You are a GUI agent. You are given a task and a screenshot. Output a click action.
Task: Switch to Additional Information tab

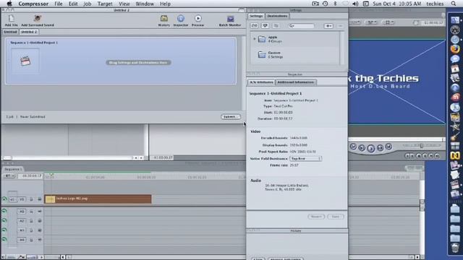click(296, 82)
